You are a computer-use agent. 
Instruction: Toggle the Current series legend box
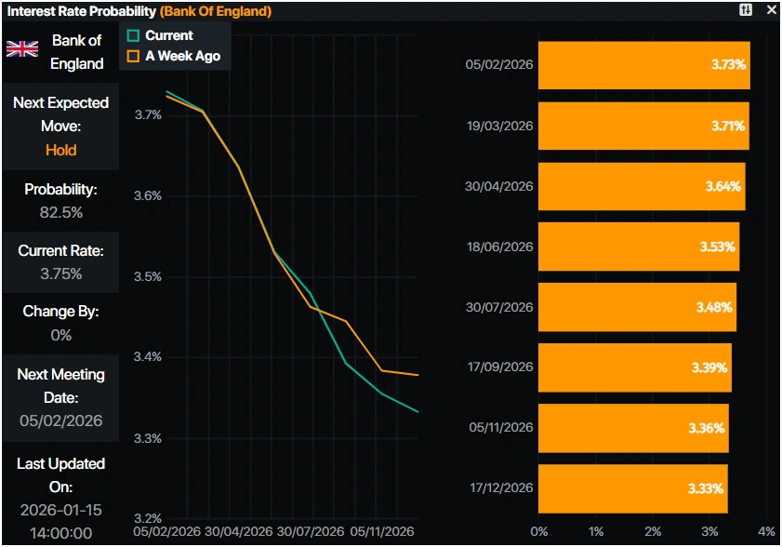pos(133,35)
